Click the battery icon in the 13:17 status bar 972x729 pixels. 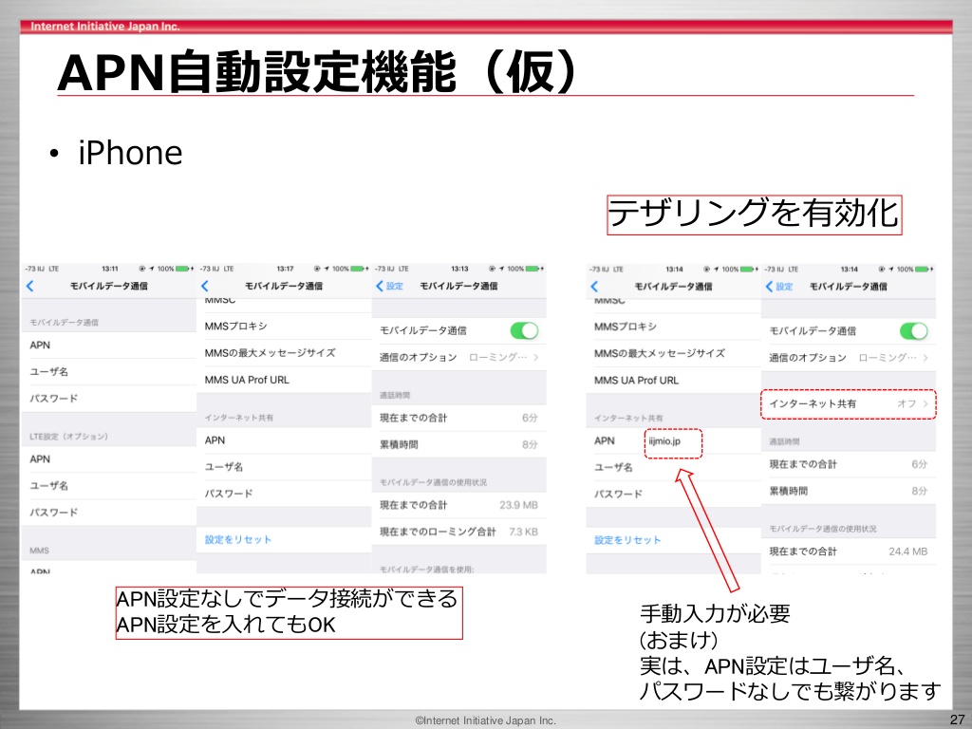[358, 269]
